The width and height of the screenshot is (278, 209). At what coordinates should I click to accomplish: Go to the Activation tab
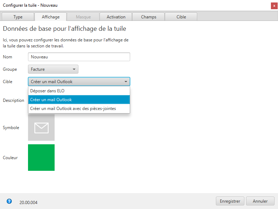click(x=116, y=17)
